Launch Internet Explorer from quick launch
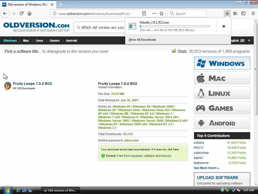258x194 pixels. click(18, 190)
